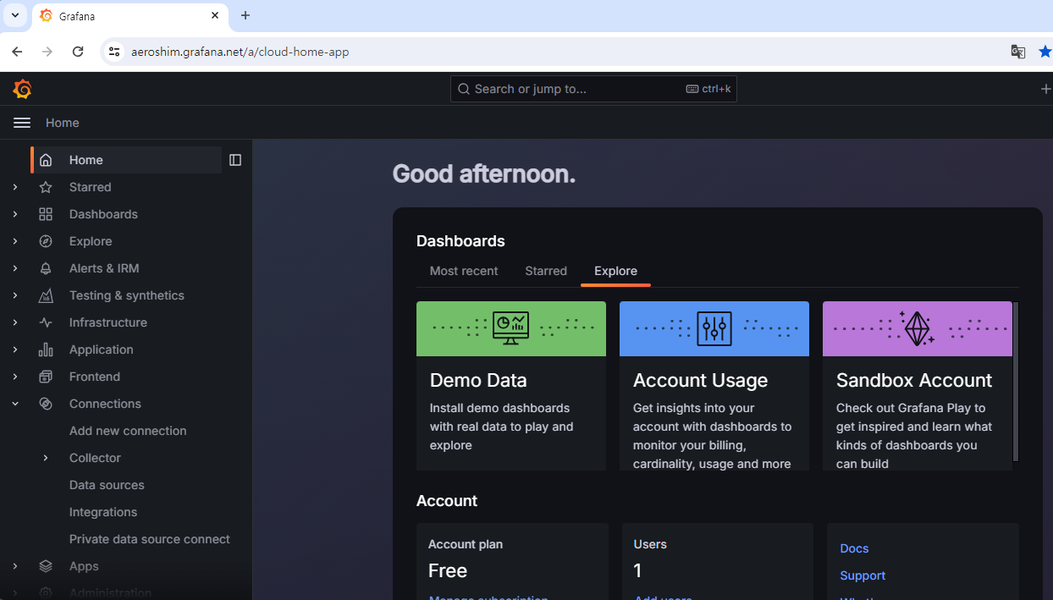Select the Explore dashboards tab
This screenshot has height=600, width=1053.
(615, 271)
